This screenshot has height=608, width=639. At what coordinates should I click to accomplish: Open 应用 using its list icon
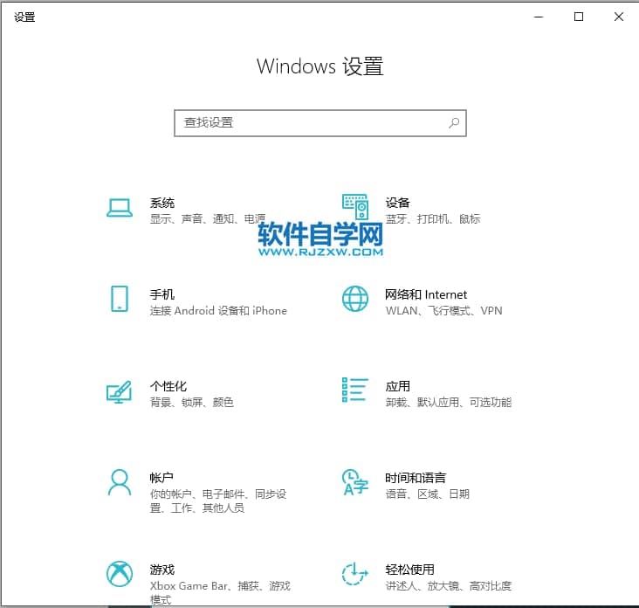(354, 391)
